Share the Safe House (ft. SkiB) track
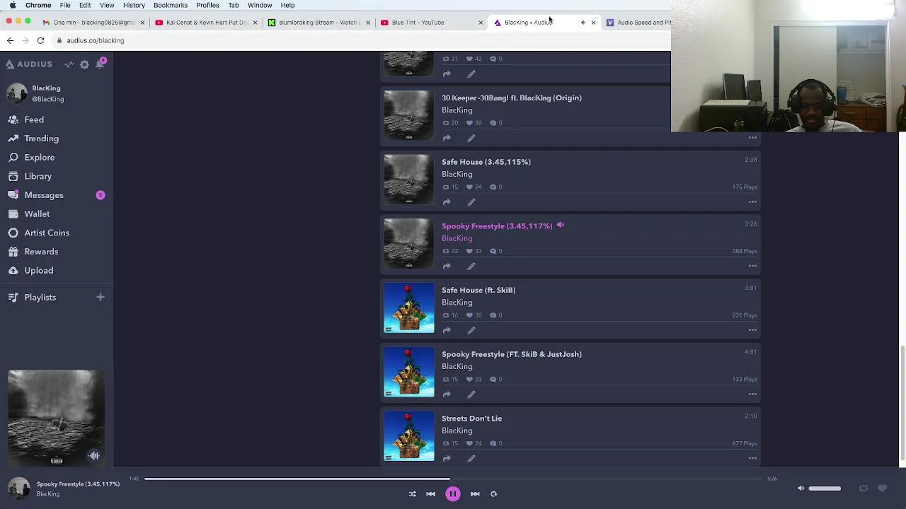This screenshot has height=509, width=906. pyautogui.click(x=447, y=330)
